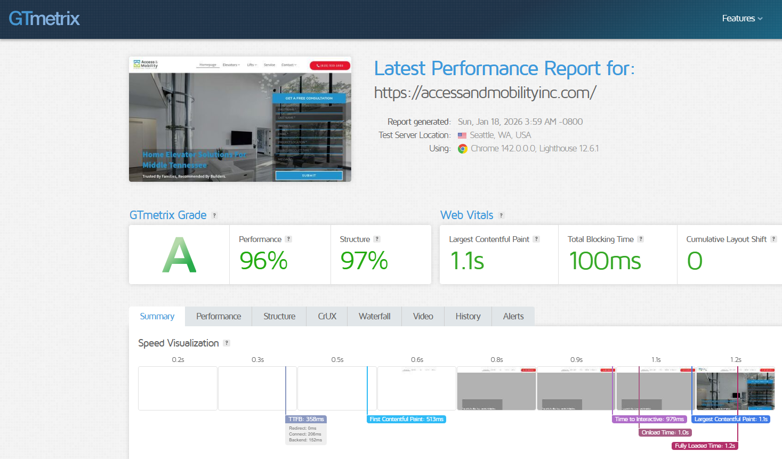Open the Total Blocking Time help icon
The width and height of the screenshot is (782, 459).
click(641, 239)
